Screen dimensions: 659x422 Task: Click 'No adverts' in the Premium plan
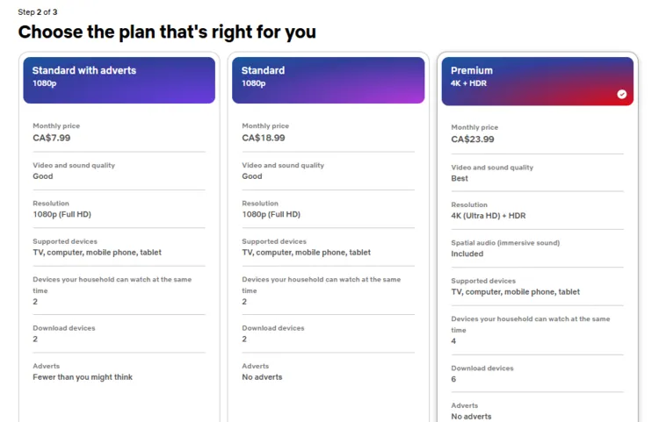pos(472,416)
